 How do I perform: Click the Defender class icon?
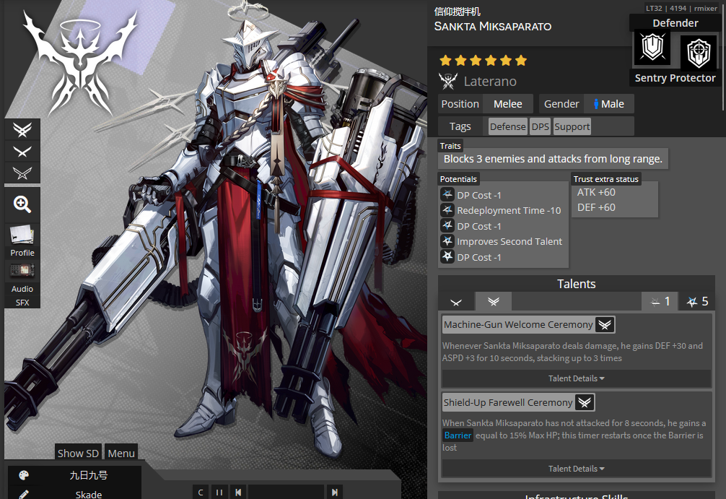pyautogui.click(x=652, y=48)
